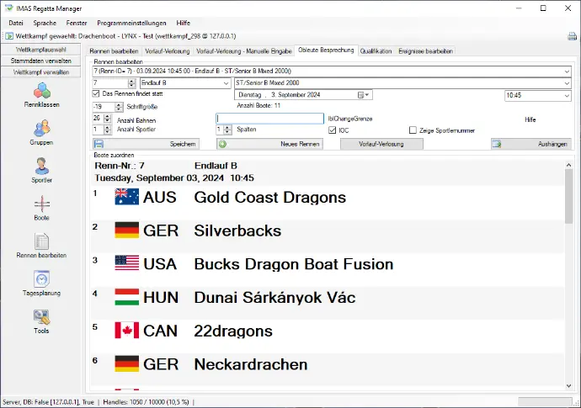Open the Sportler sidebar icon
Screen dimensions: 581x408
coord(42,166)
